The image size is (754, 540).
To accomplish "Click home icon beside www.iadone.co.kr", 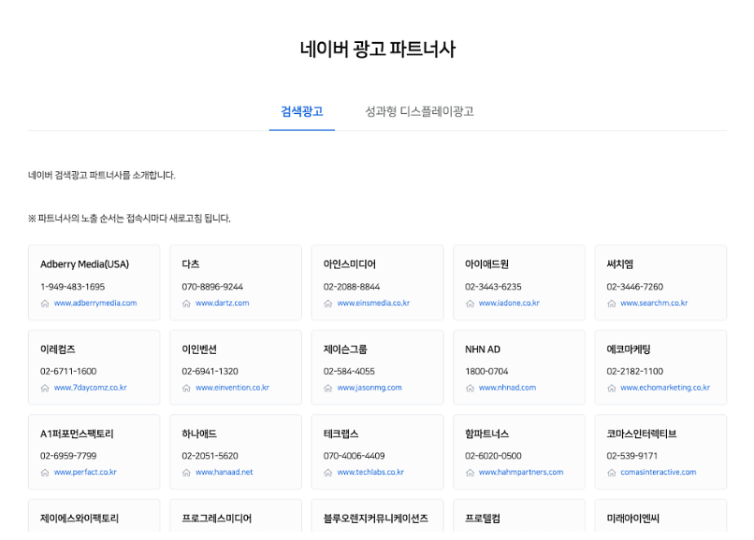I will 470,304.
